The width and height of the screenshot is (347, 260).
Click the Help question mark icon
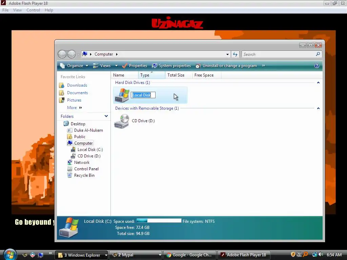click(317, 66)
